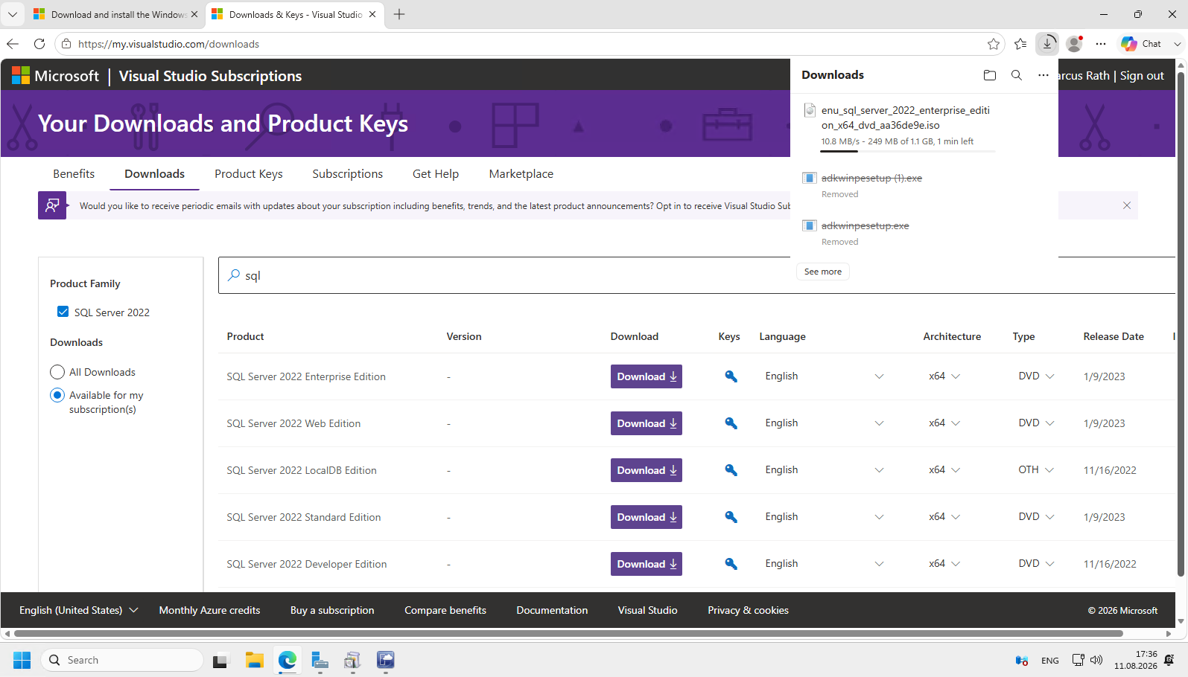Switch to the Marketplace tab

click(x=521, y=174)
